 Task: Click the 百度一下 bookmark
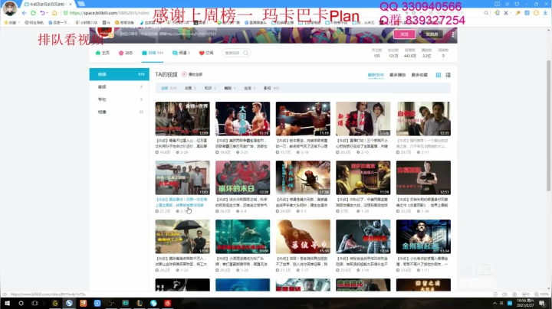coord(58,22)
